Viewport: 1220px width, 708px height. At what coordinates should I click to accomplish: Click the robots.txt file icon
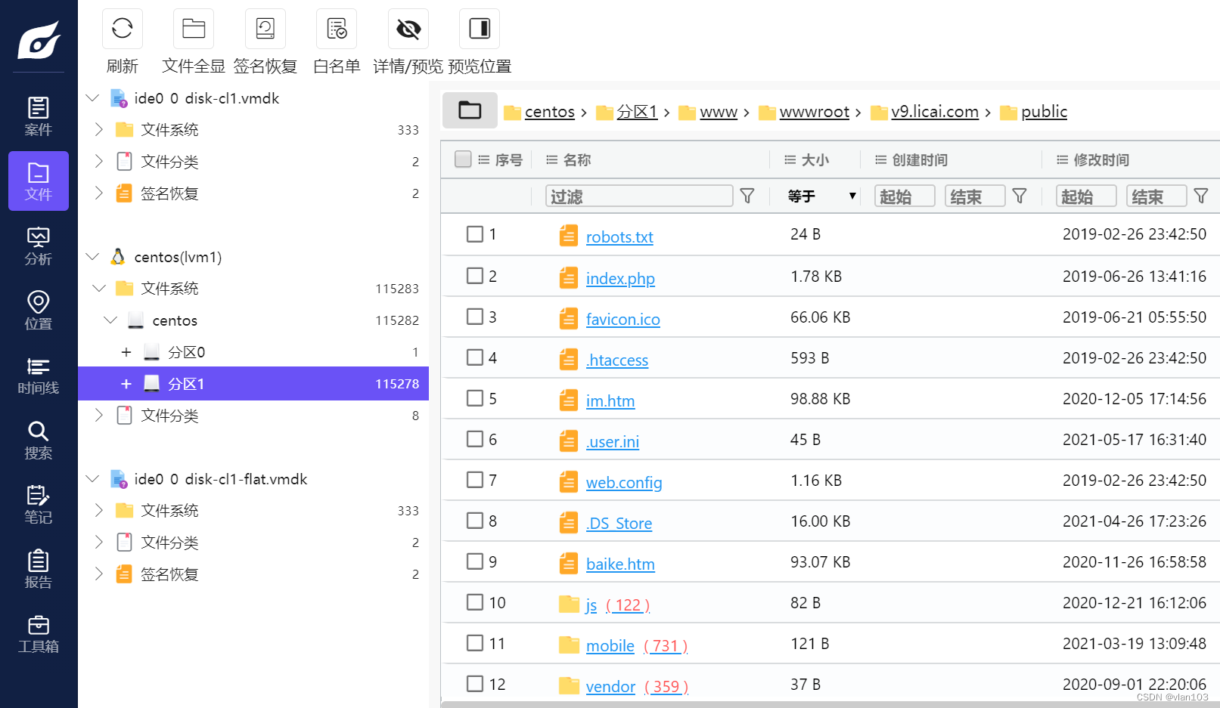coord(569,236)
